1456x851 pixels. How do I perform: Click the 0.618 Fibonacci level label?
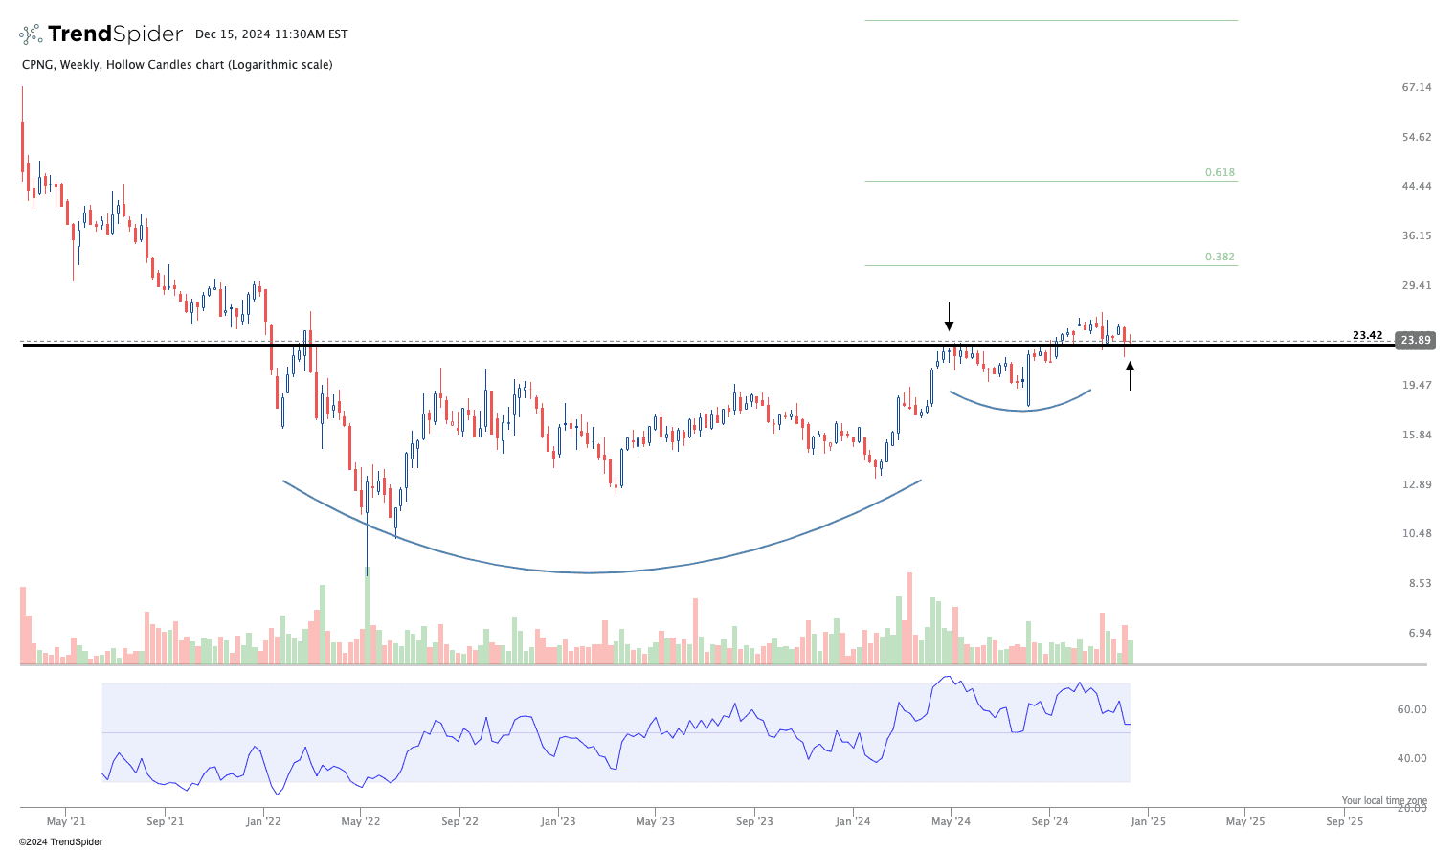pos(1220,173)
